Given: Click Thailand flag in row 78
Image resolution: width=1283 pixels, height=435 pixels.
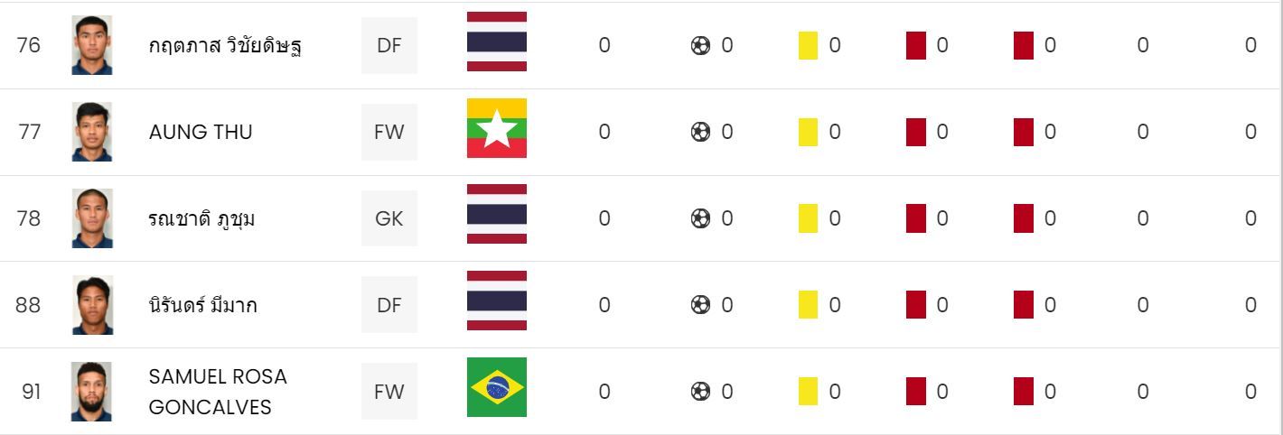Looking at the screenshot, I should (x=496, y=215).
